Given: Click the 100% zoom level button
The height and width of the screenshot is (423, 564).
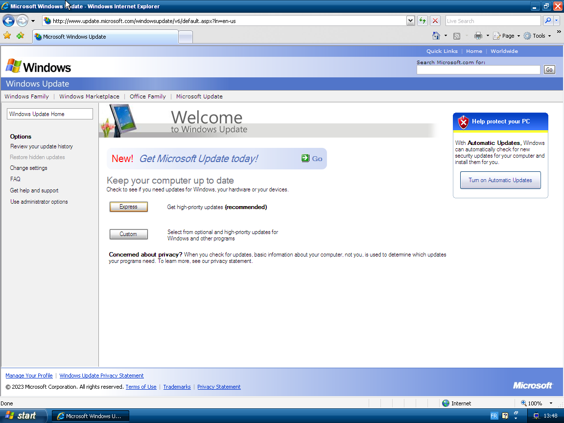Looking at the screenshot, I should pyautogui.click(x=532, y=403).
